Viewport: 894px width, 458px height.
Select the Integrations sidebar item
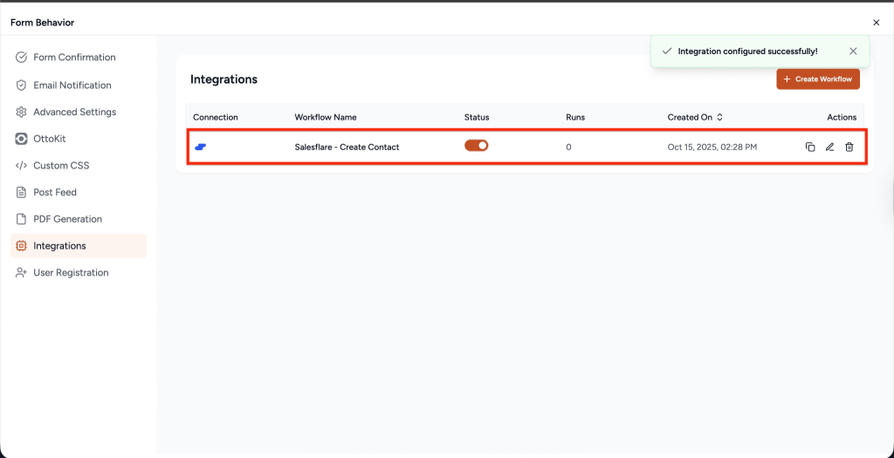click(59, 246)
